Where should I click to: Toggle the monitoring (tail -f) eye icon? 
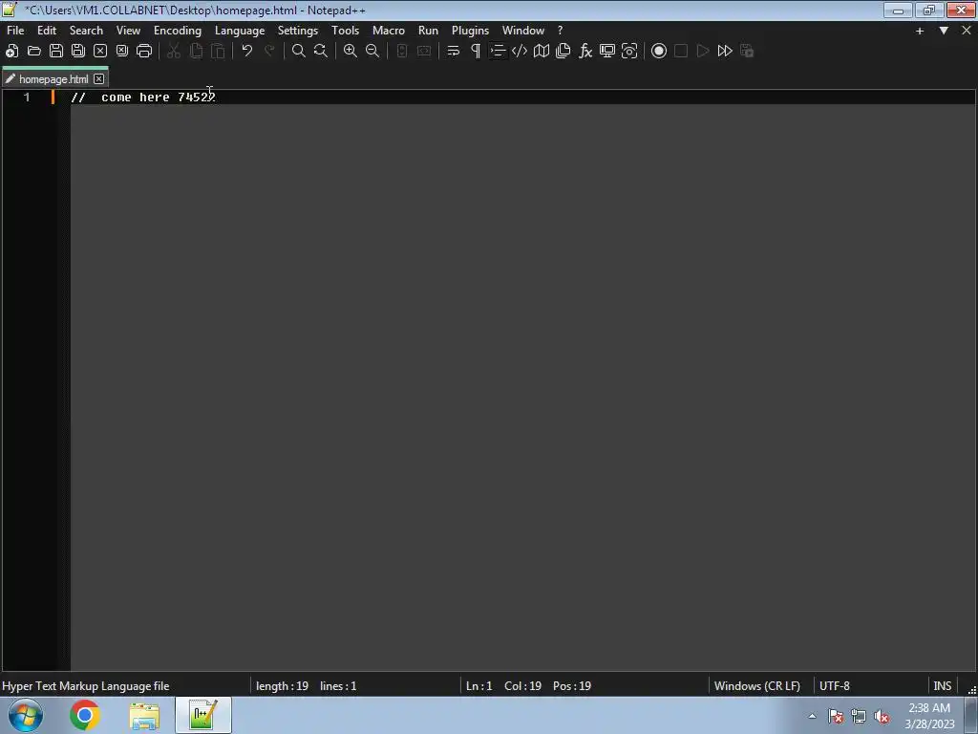pos(629,52)
